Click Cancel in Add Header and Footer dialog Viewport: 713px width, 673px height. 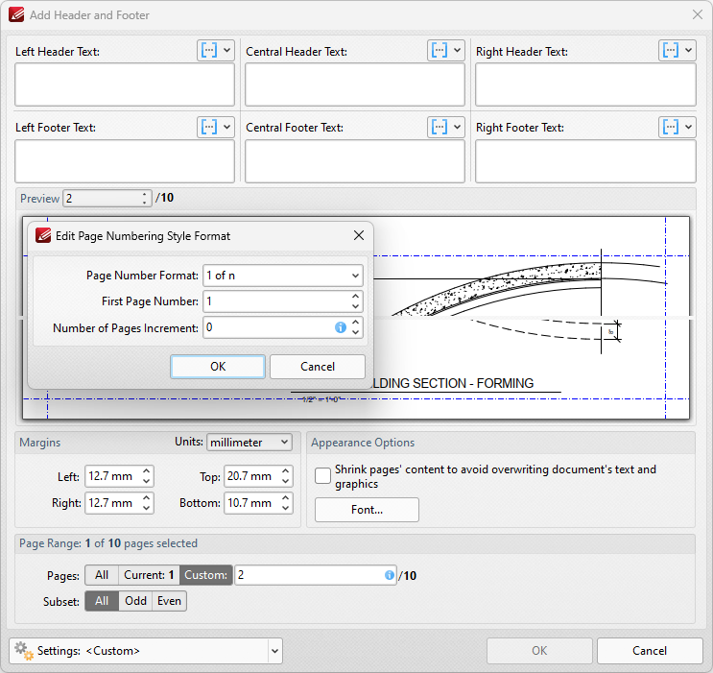(650, 651)
